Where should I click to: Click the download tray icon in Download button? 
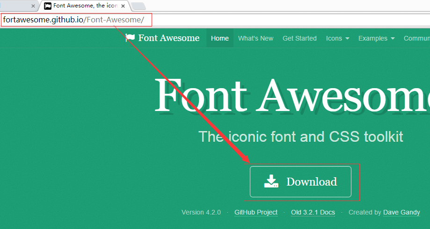pyautogui.click(x=271, y=181)
